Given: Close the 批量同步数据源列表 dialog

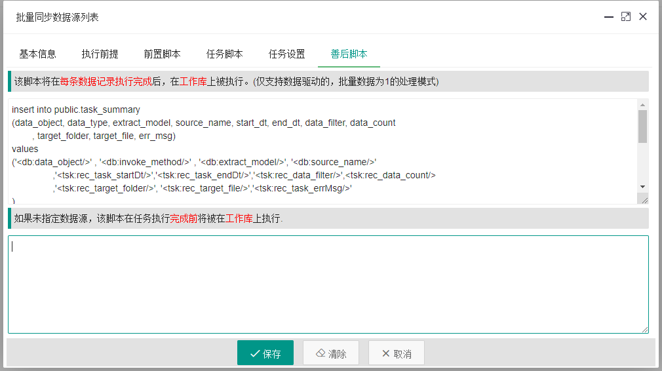Looking at the screenshot, I should (x=643, y=17).
